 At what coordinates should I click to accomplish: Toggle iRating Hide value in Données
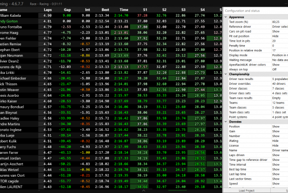[x=278, y=141]
